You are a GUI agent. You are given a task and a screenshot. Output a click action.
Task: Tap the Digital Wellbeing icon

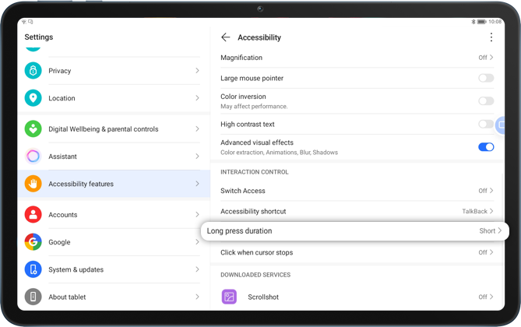[33, 129]
